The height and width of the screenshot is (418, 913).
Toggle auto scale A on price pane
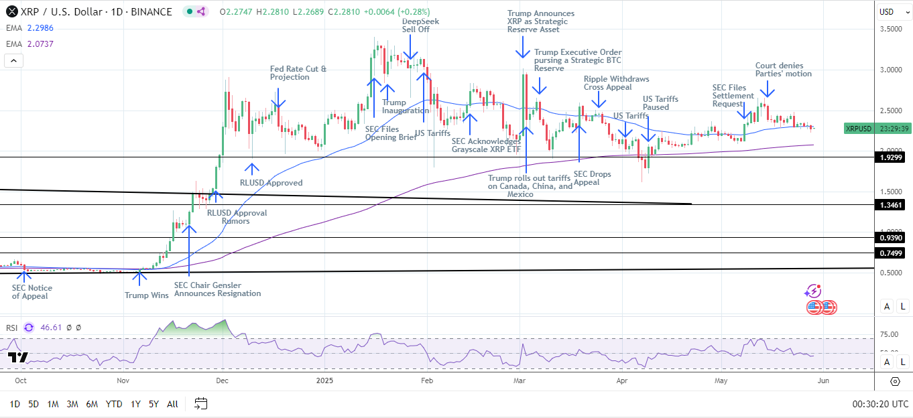coord(887,306)
